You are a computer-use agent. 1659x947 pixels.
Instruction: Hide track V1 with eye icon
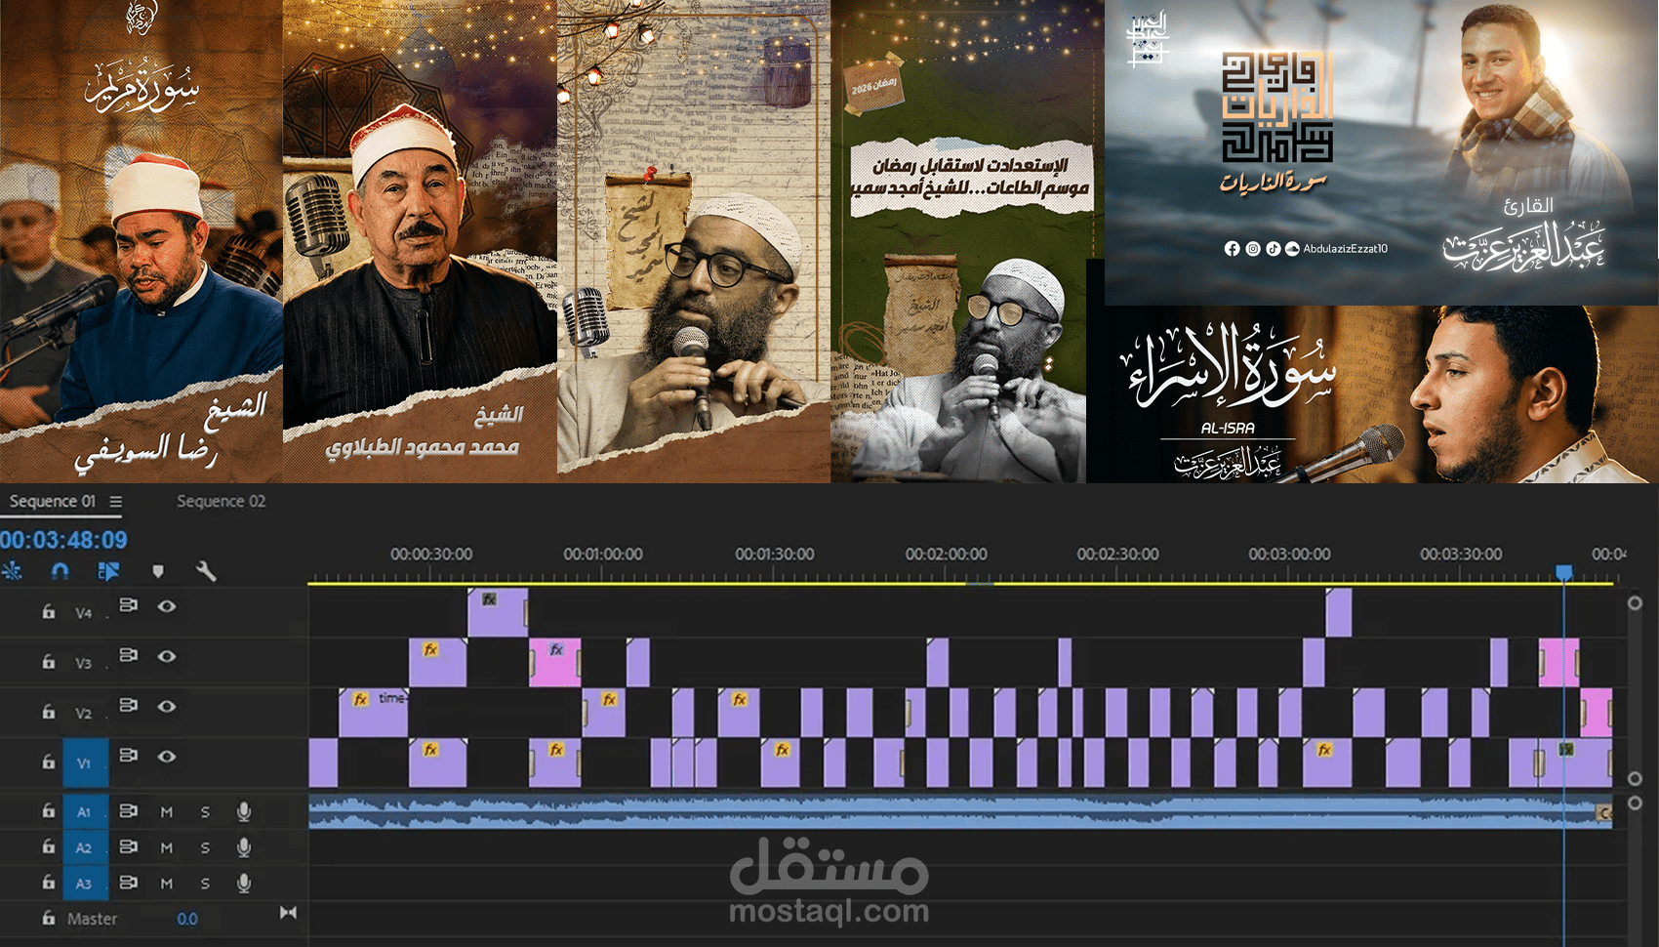point(167,757)
